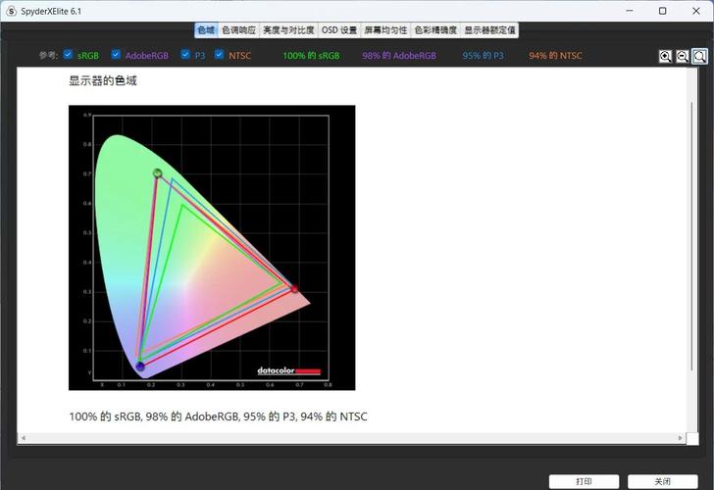Screen dimensions: 714x490
Task: Select the fit-to-window magnifier icon
Action: (x=699, y=57)
